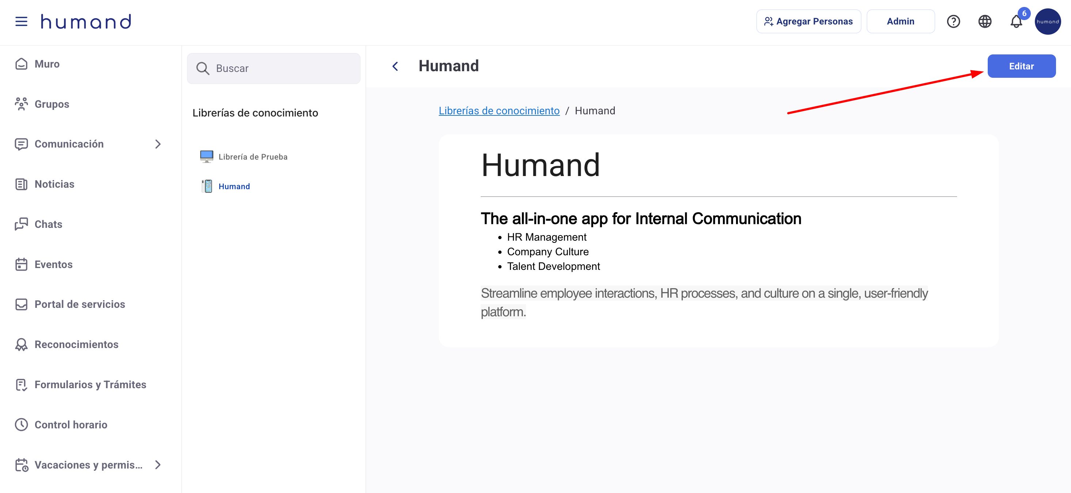Go to Chats in the sidebar

point(48,225)
